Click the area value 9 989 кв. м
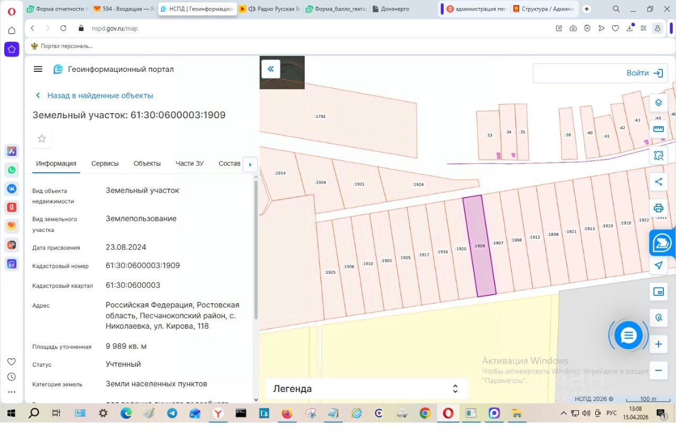This screenshot has width=676, height=438. tap(126, 347)
